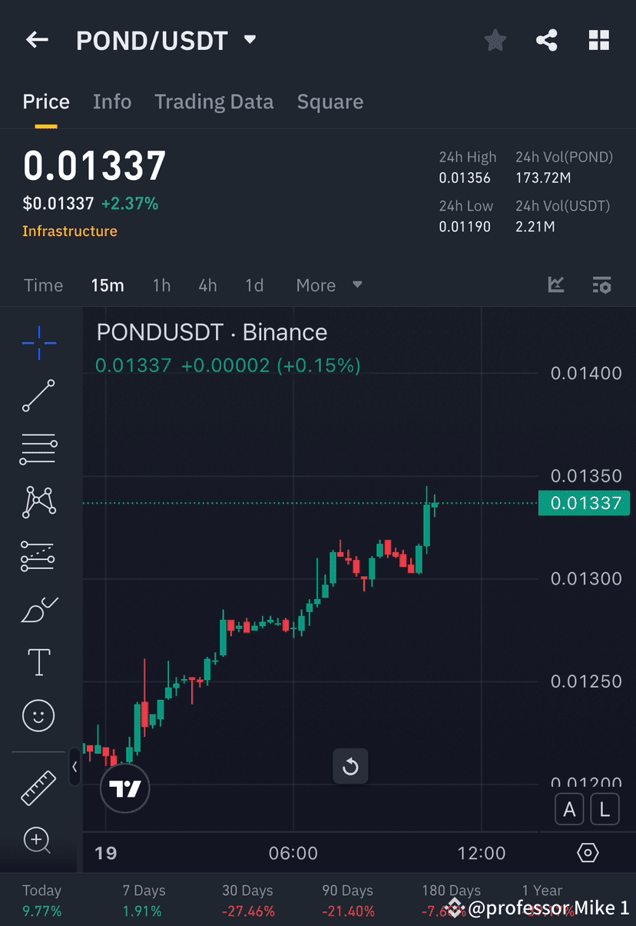Image resolution: width=636 pixels, height=926 pixels.
Task: Select the trend line drawing tool
Action: pyautogui.click(x=38, y=396)
